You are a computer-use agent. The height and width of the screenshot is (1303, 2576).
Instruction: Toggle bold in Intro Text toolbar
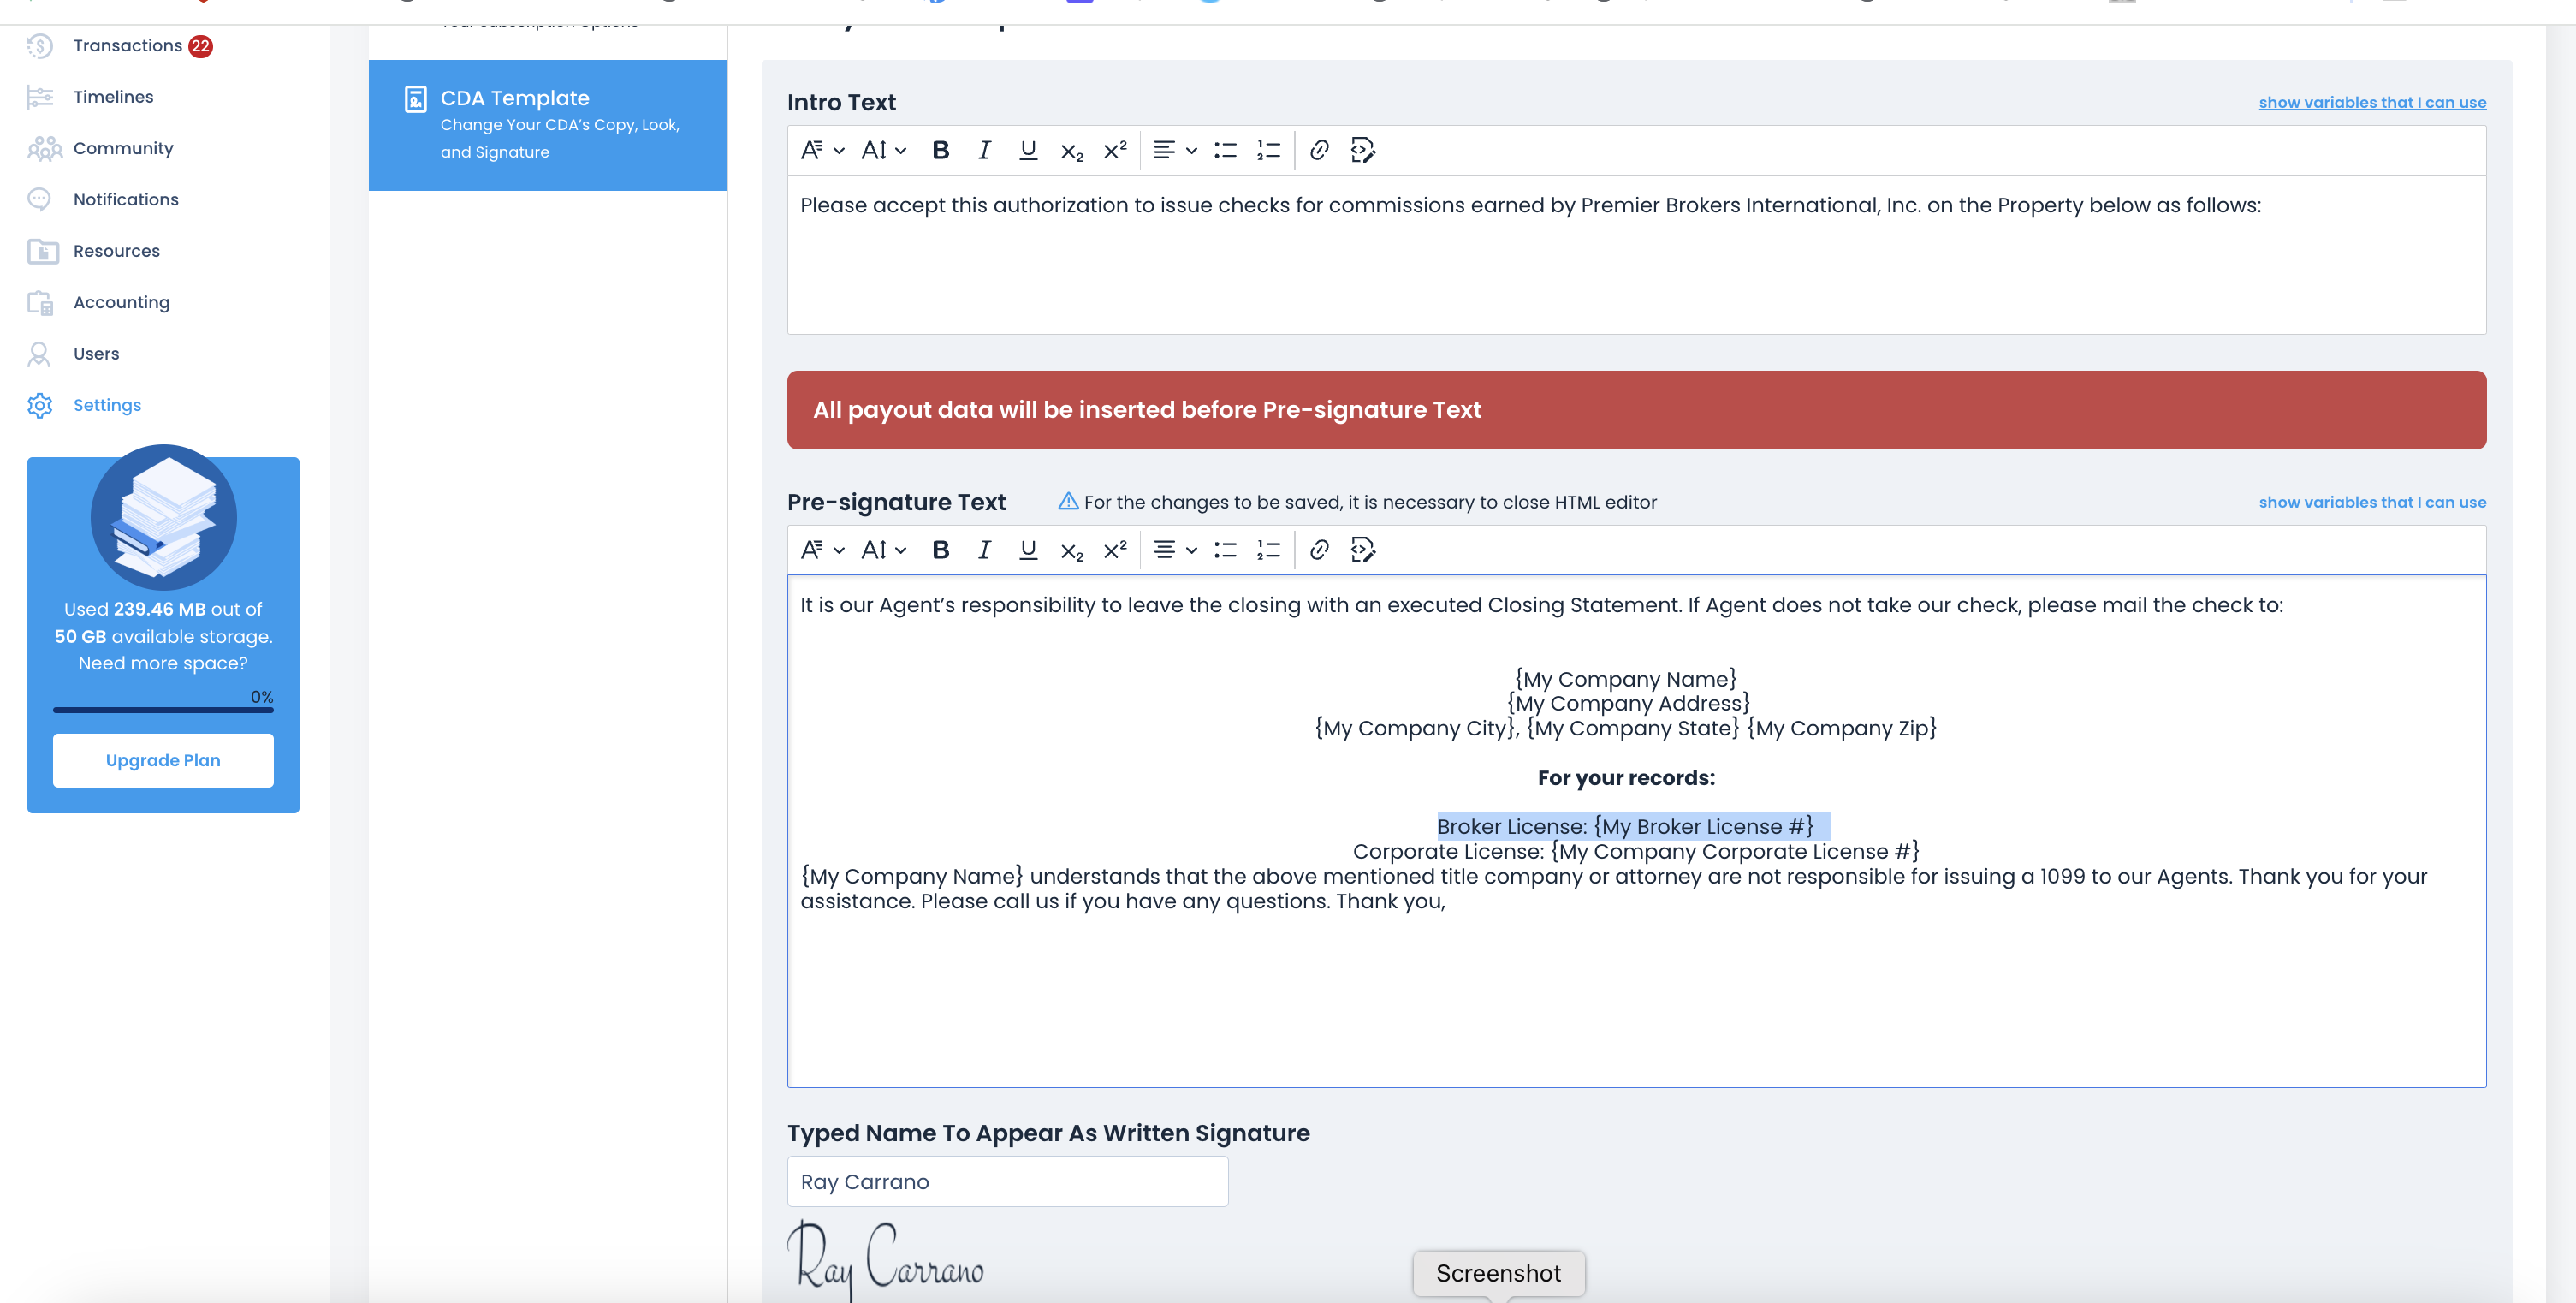940,150
